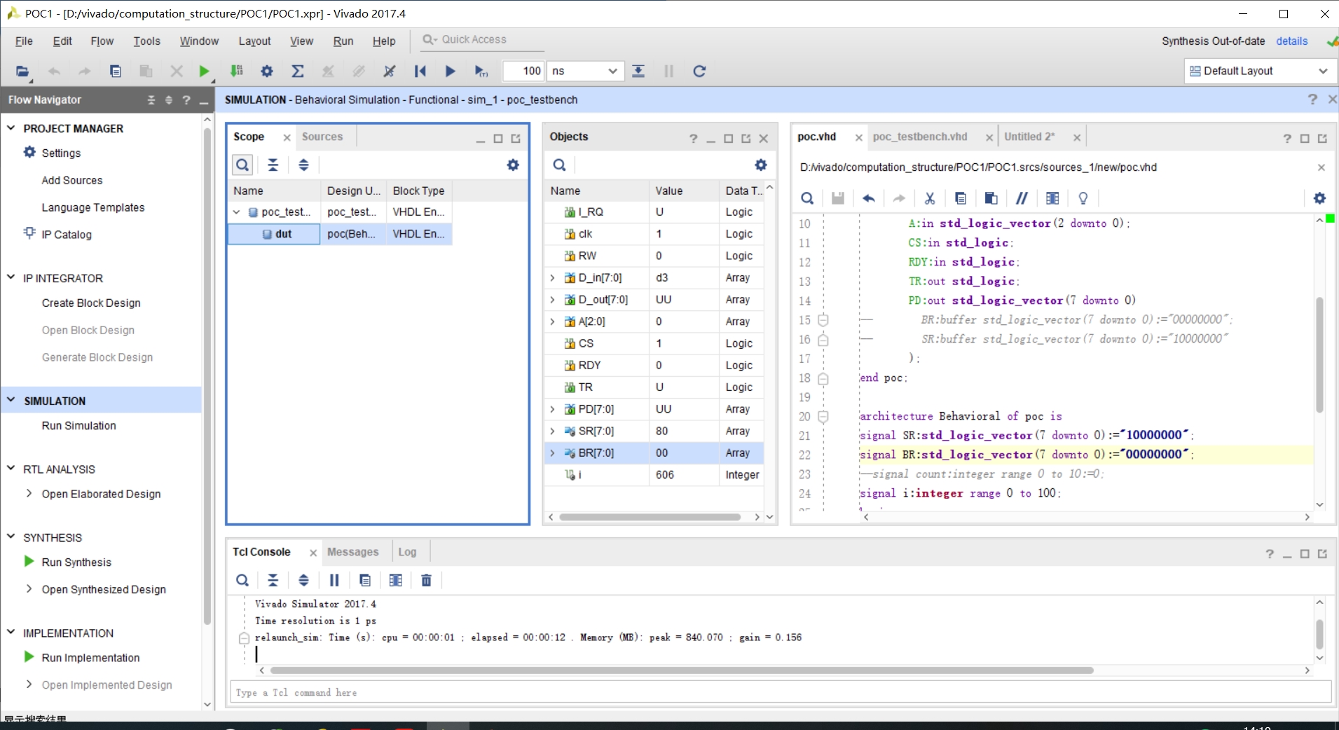Image resolution: width=1339 pixels, height=730 pixels.
Task: Expand Open Elaborated Design item
Action: [x=29, y=493]
